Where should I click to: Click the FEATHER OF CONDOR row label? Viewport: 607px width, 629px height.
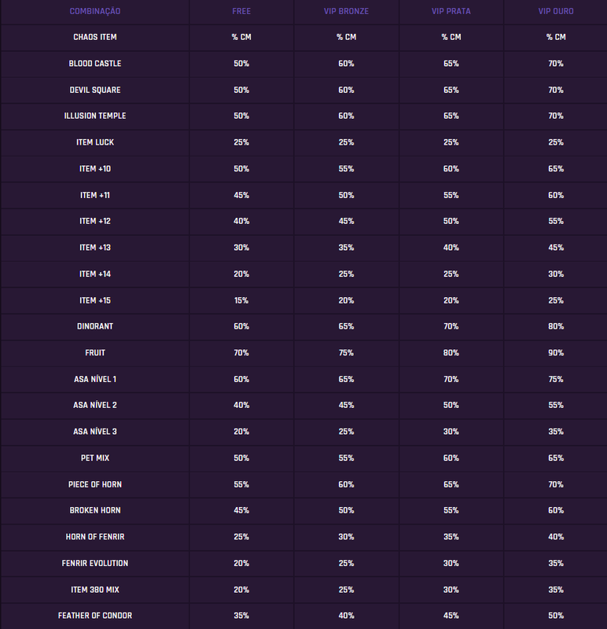[x=95, y=616]
